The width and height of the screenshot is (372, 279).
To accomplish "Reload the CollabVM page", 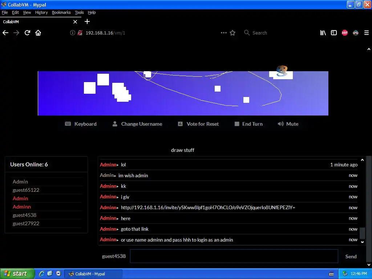I will click(27, 33).
